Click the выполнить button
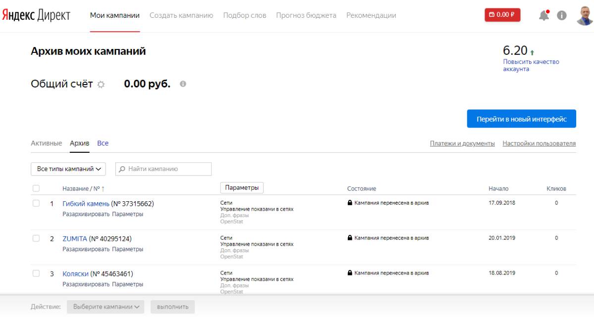The height and width of the screenshot is (317, 594). tap(172, 307)
